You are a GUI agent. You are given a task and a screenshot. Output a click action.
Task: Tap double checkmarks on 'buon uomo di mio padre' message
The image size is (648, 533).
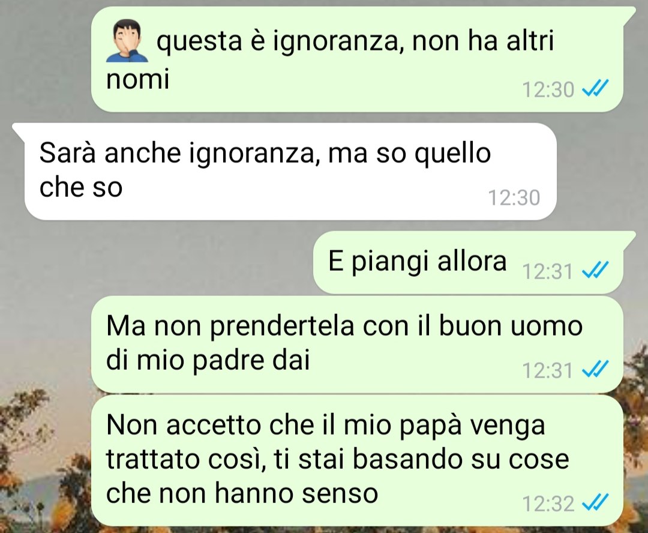pyautogui.click(x=595, y=369)
